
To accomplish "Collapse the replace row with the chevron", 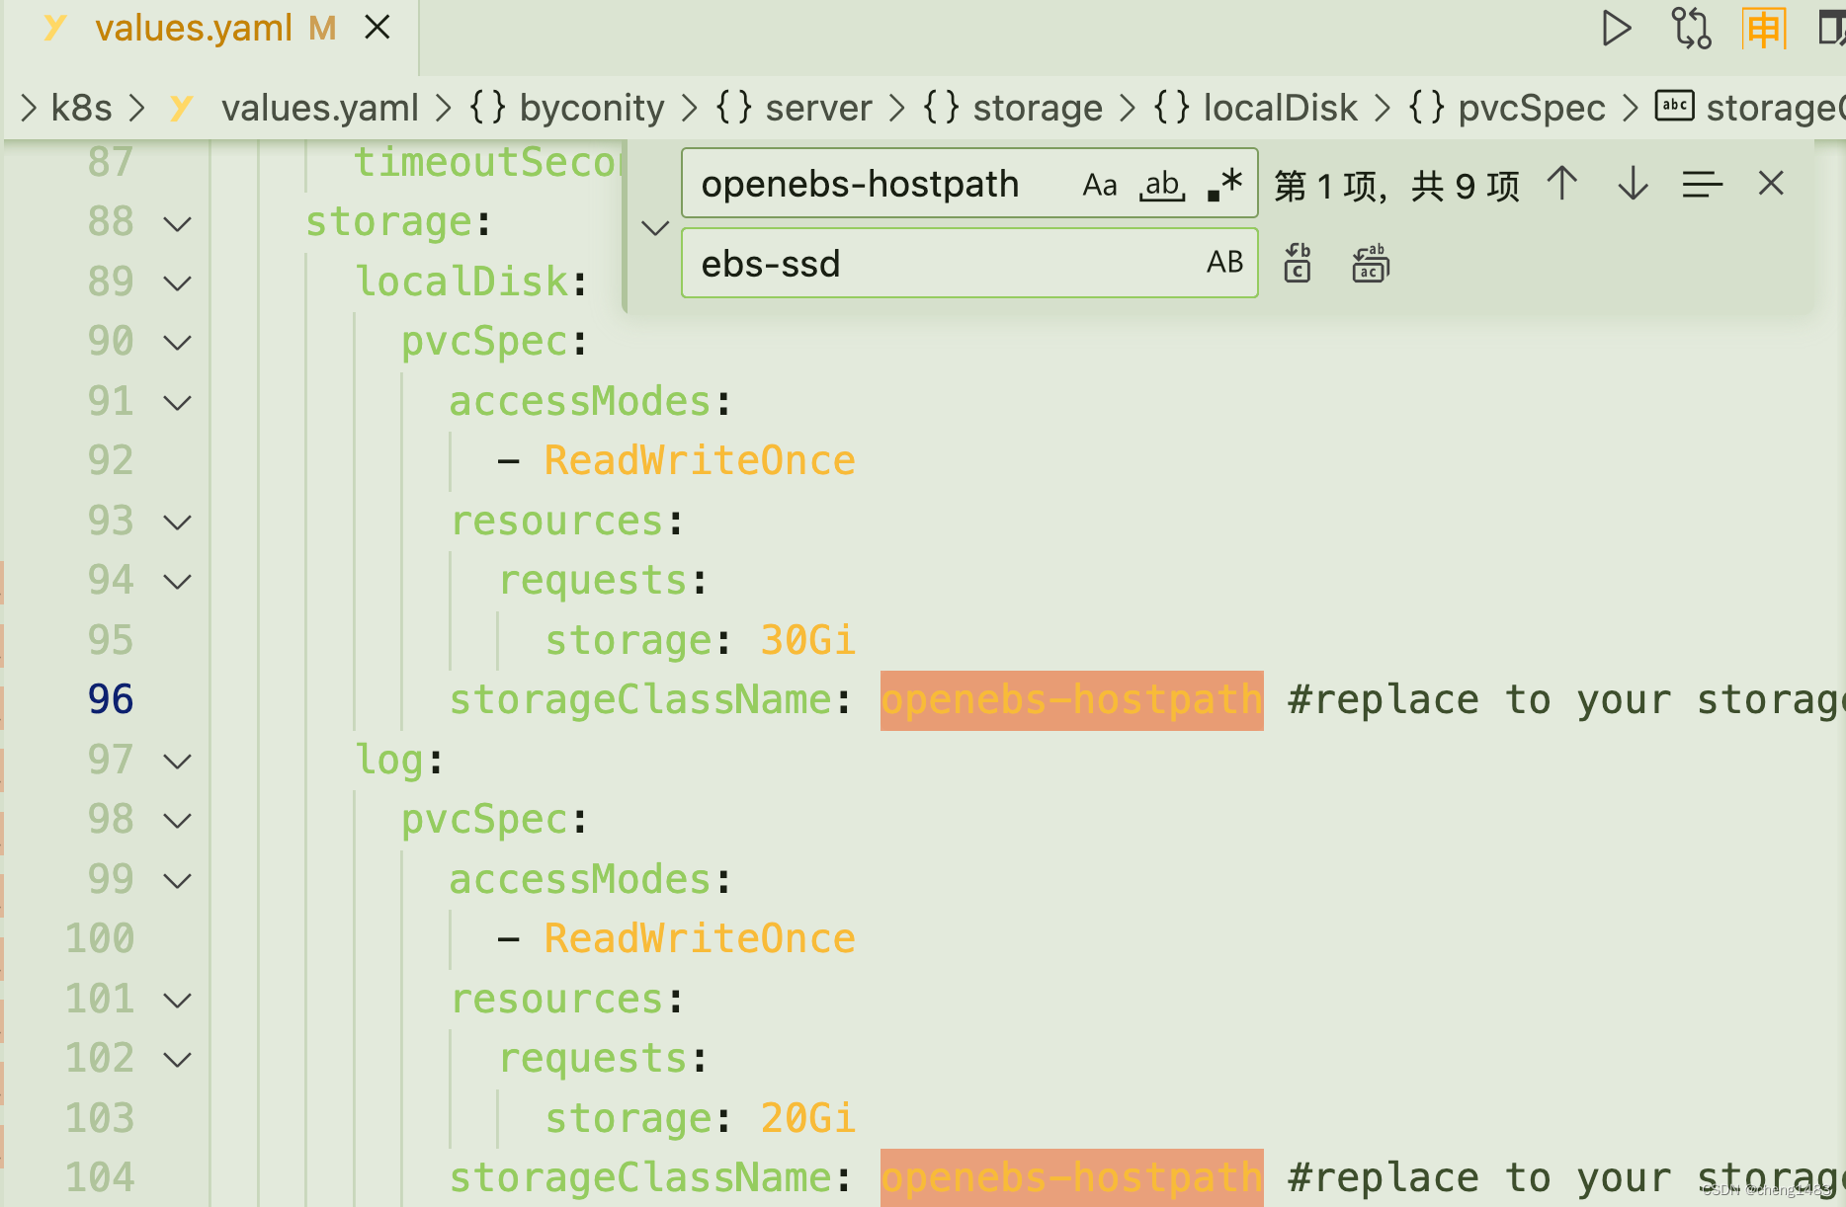I will pos(654,227).
